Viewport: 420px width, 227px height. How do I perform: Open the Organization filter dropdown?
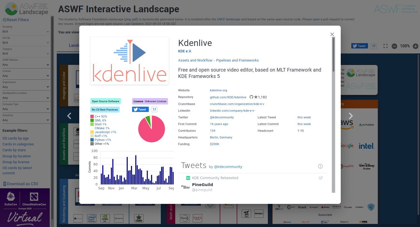(x=26, y=87)
